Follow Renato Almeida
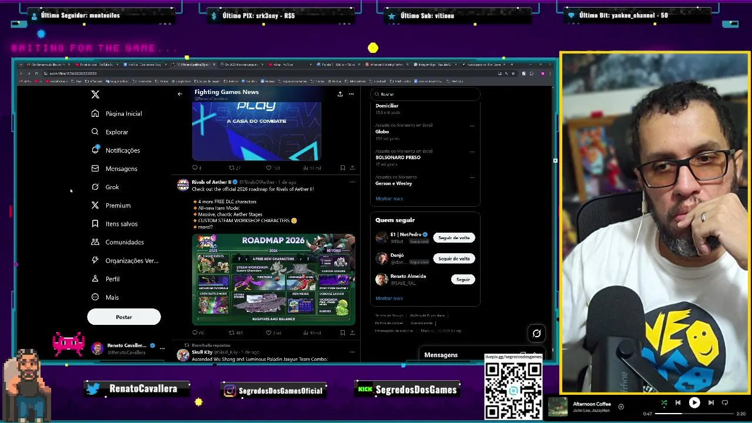 (463, 280)
